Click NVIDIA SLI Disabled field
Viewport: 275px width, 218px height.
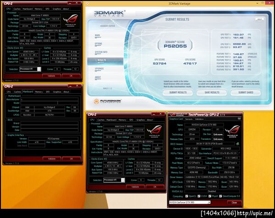click(212, 191)
